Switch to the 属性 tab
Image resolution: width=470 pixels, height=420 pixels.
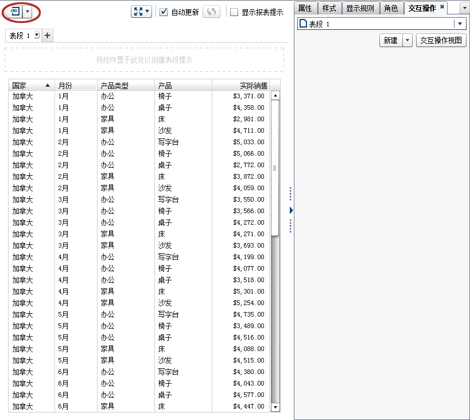(x=305, y=8)
